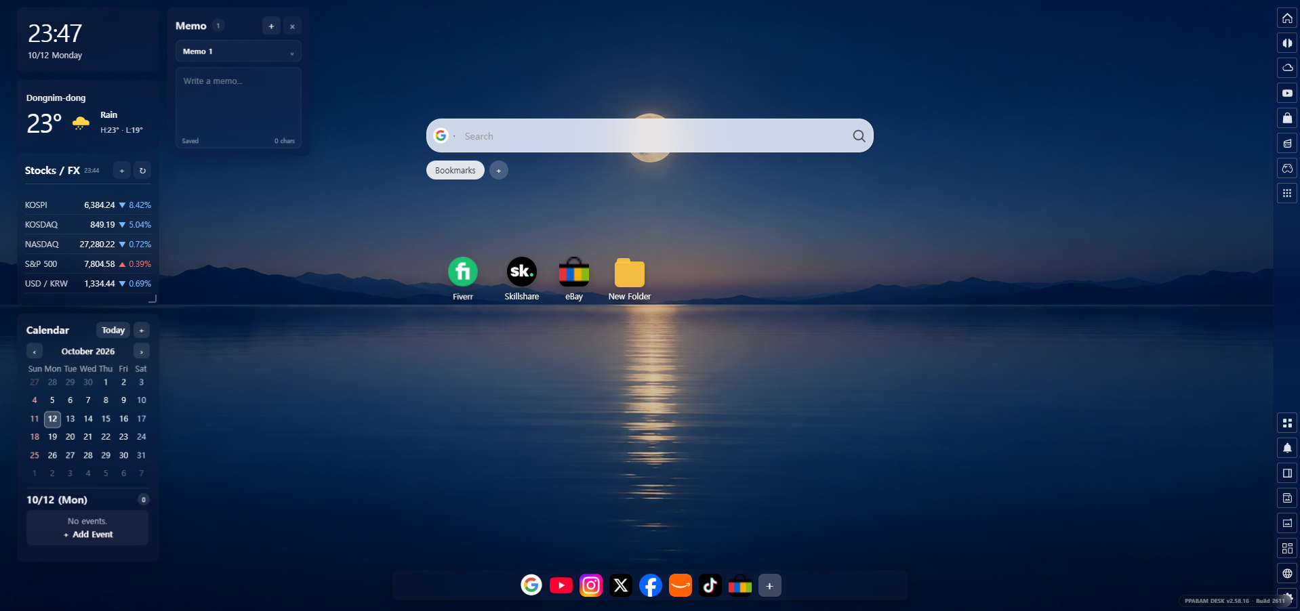Add calendar event with header plus button
This screenshot has width=1300, height=611.
pos(142,330)
